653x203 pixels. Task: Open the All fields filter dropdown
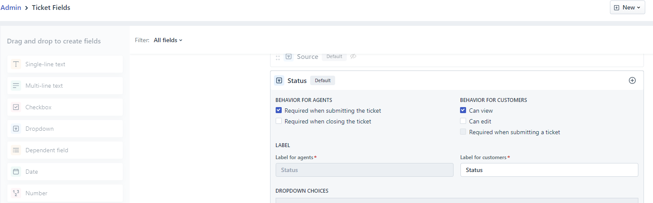(x=168, y=40)
